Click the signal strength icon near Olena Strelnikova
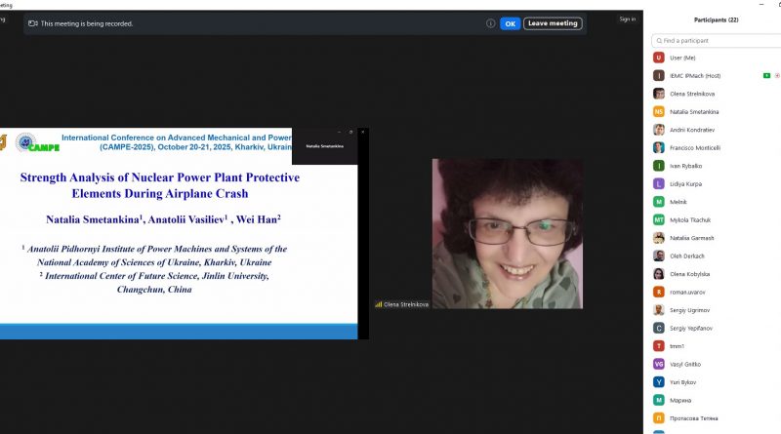Image resolution: width=781 pixels, height=434 pixels. [x=379, y=304]
